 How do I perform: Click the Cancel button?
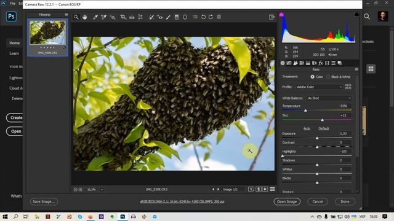click(318, 201)
